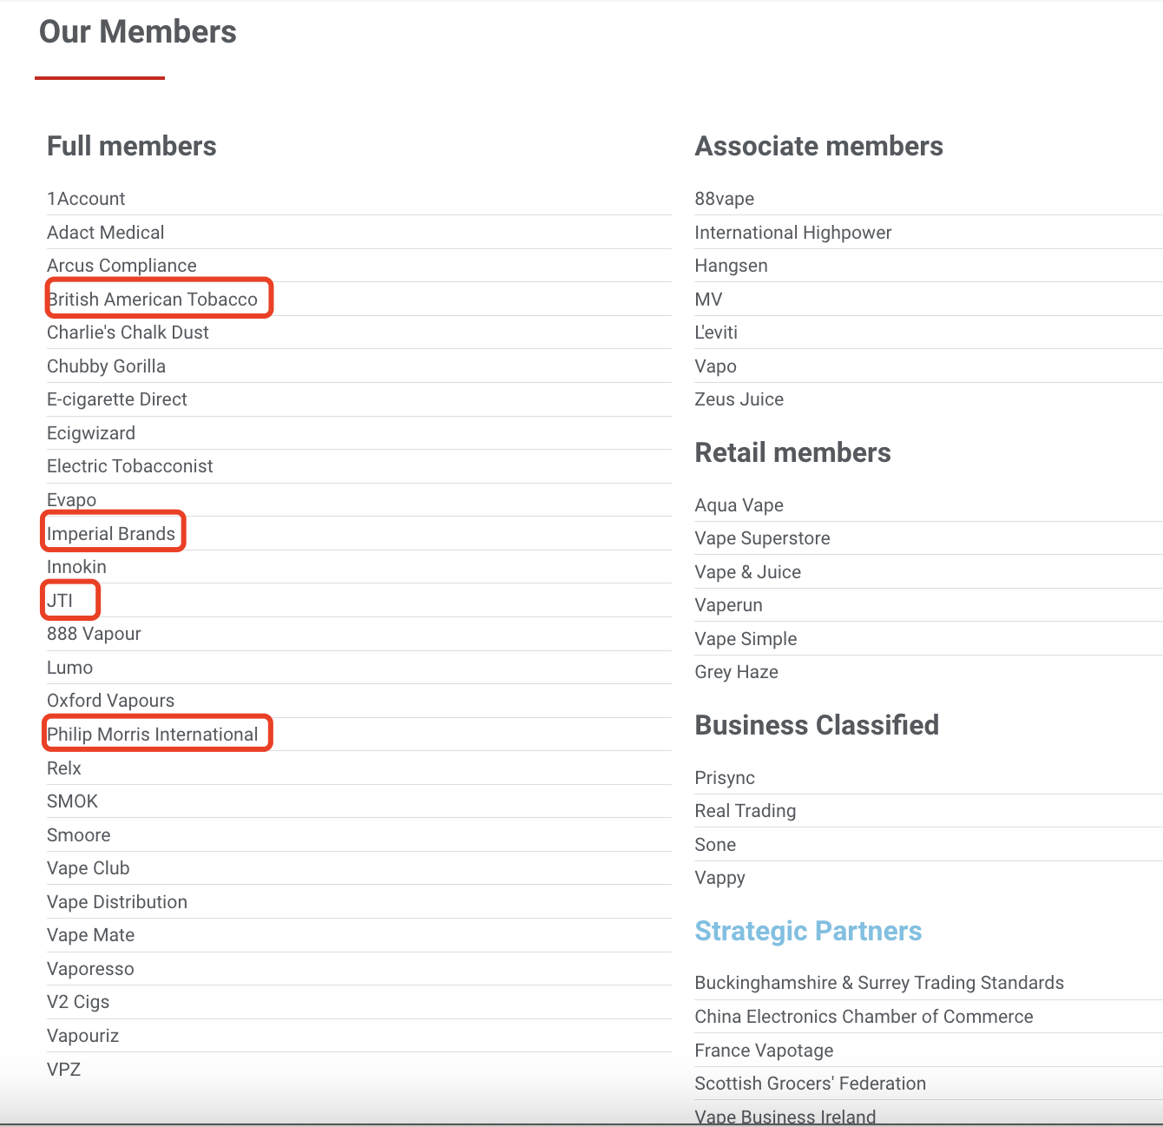Click the Chubby Gorilla list item
The height and width of the screenshot is (1127, 1163).
coord(106,366)
